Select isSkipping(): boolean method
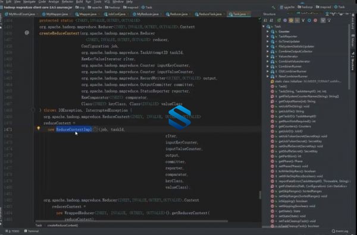This screenshot has width=357, height=235. coord(293,201)
